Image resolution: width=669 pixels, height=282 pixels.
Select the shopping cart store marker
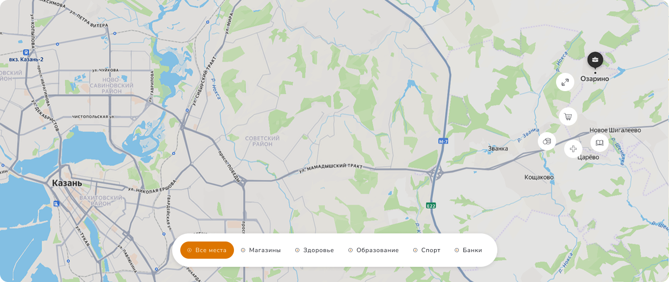568,116
